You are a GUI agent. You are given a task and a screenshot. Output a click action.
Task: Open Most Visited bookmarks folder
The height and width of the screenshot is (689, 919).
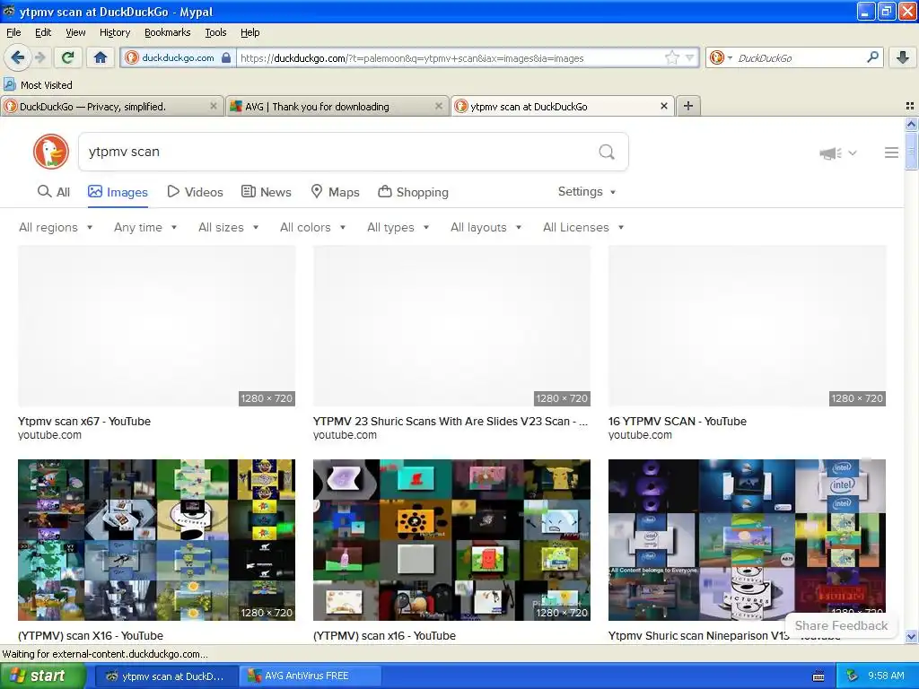38,85
